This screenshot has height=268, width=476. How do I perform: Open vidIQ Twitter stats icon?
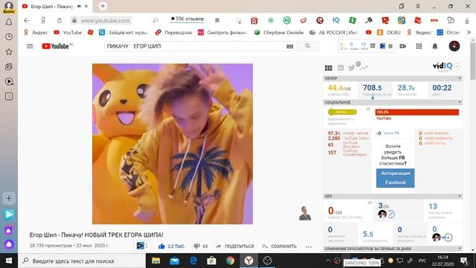352,68
